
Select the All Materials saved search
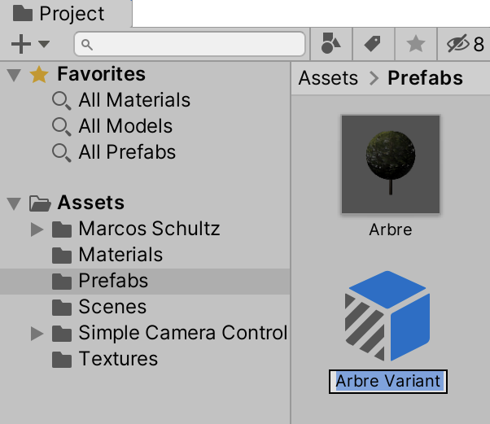pos(134,101)
